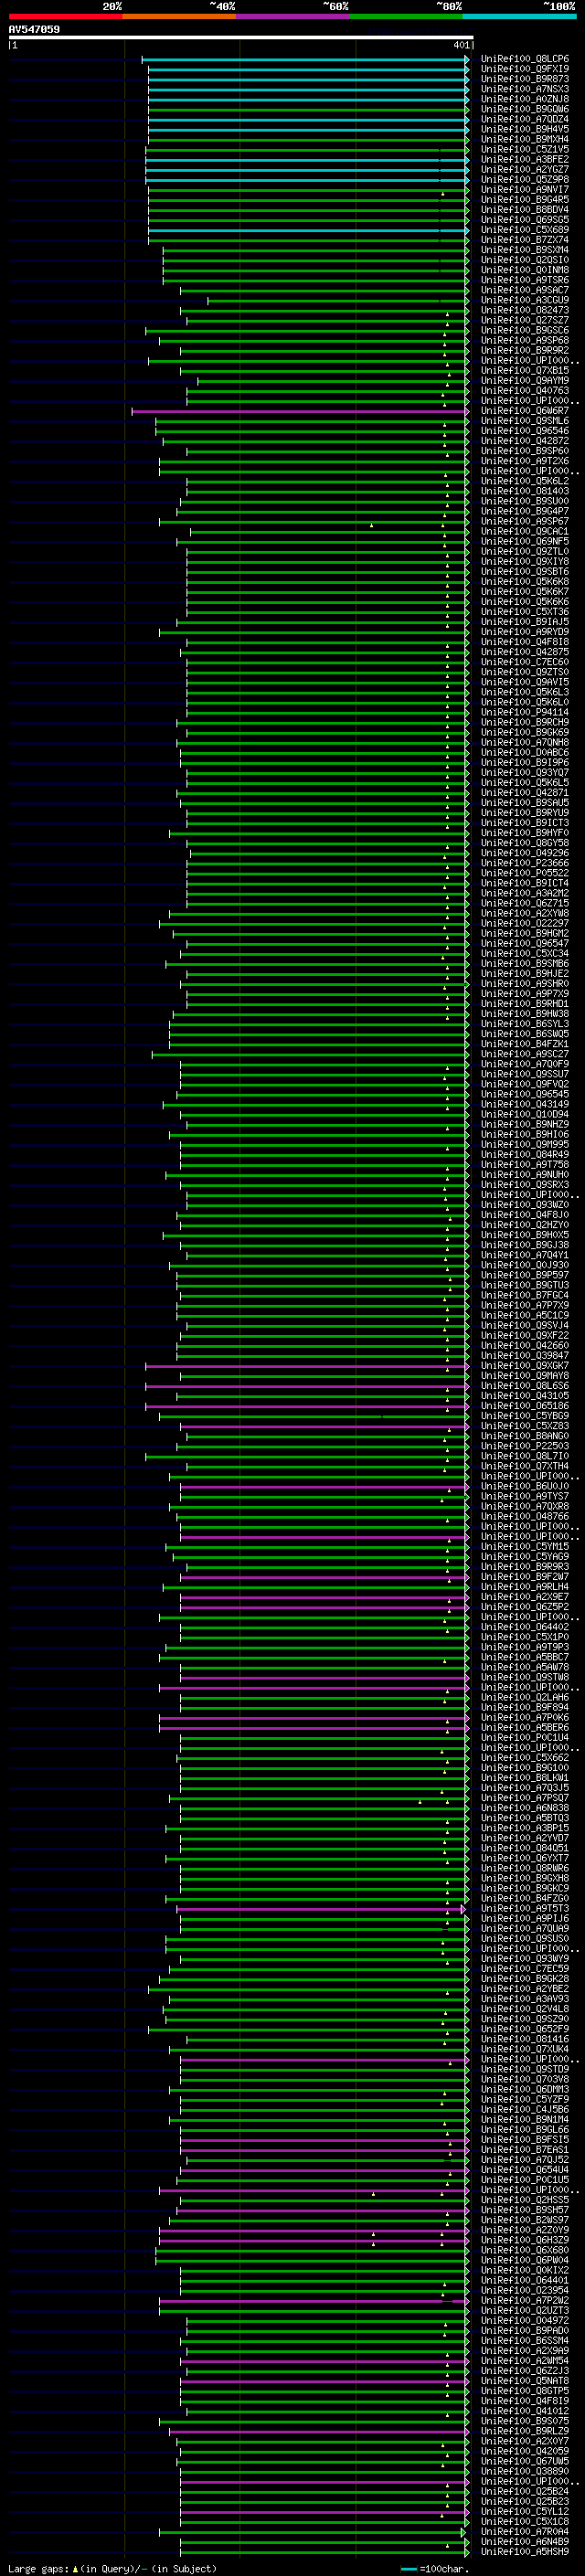Click hit label UniRef100_C5Z1V5
Viewport: 585px width, 2576px height.
click(525, 149)
